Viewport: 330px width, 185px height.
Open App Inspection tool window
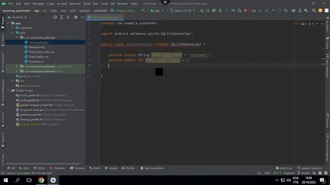(152, 168)
